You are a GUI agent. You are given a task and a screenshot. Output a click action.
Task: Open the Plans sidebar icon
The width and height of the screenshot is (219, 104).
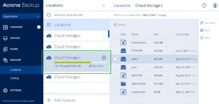tap(5, 49)
